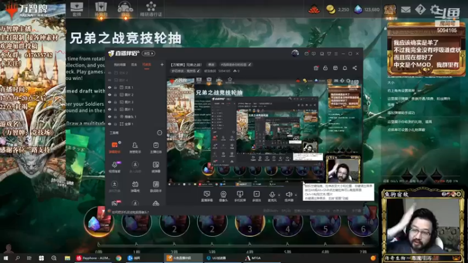This screenshot has height=263, width=468.
Task: Click the microphone icon in streaming app bottom bar
Action: tap(272, 195)
